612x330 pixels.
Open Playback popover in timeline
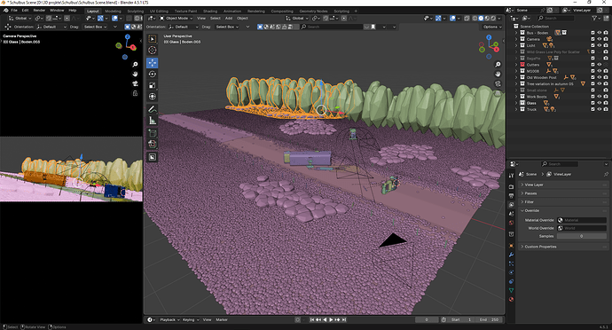point(169,320)
